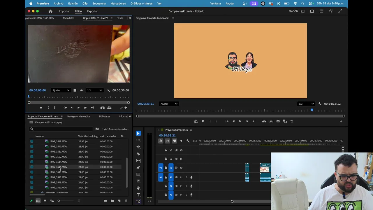Select the Track Select Forward tool
Viewport: 373px width, 210px height.
point(138,140)
